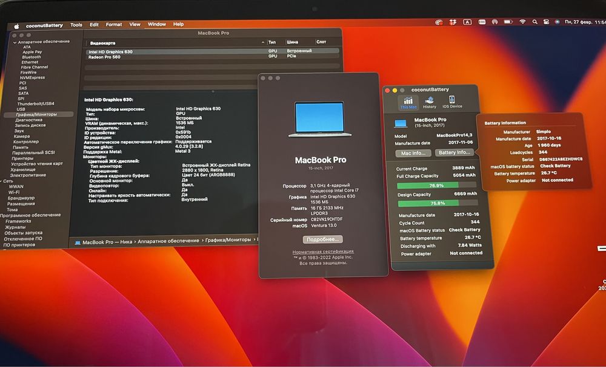Click Аппаратное обеспечение in the path bar
The height and width of the screenshot is (367, 606).
[168, 241]
